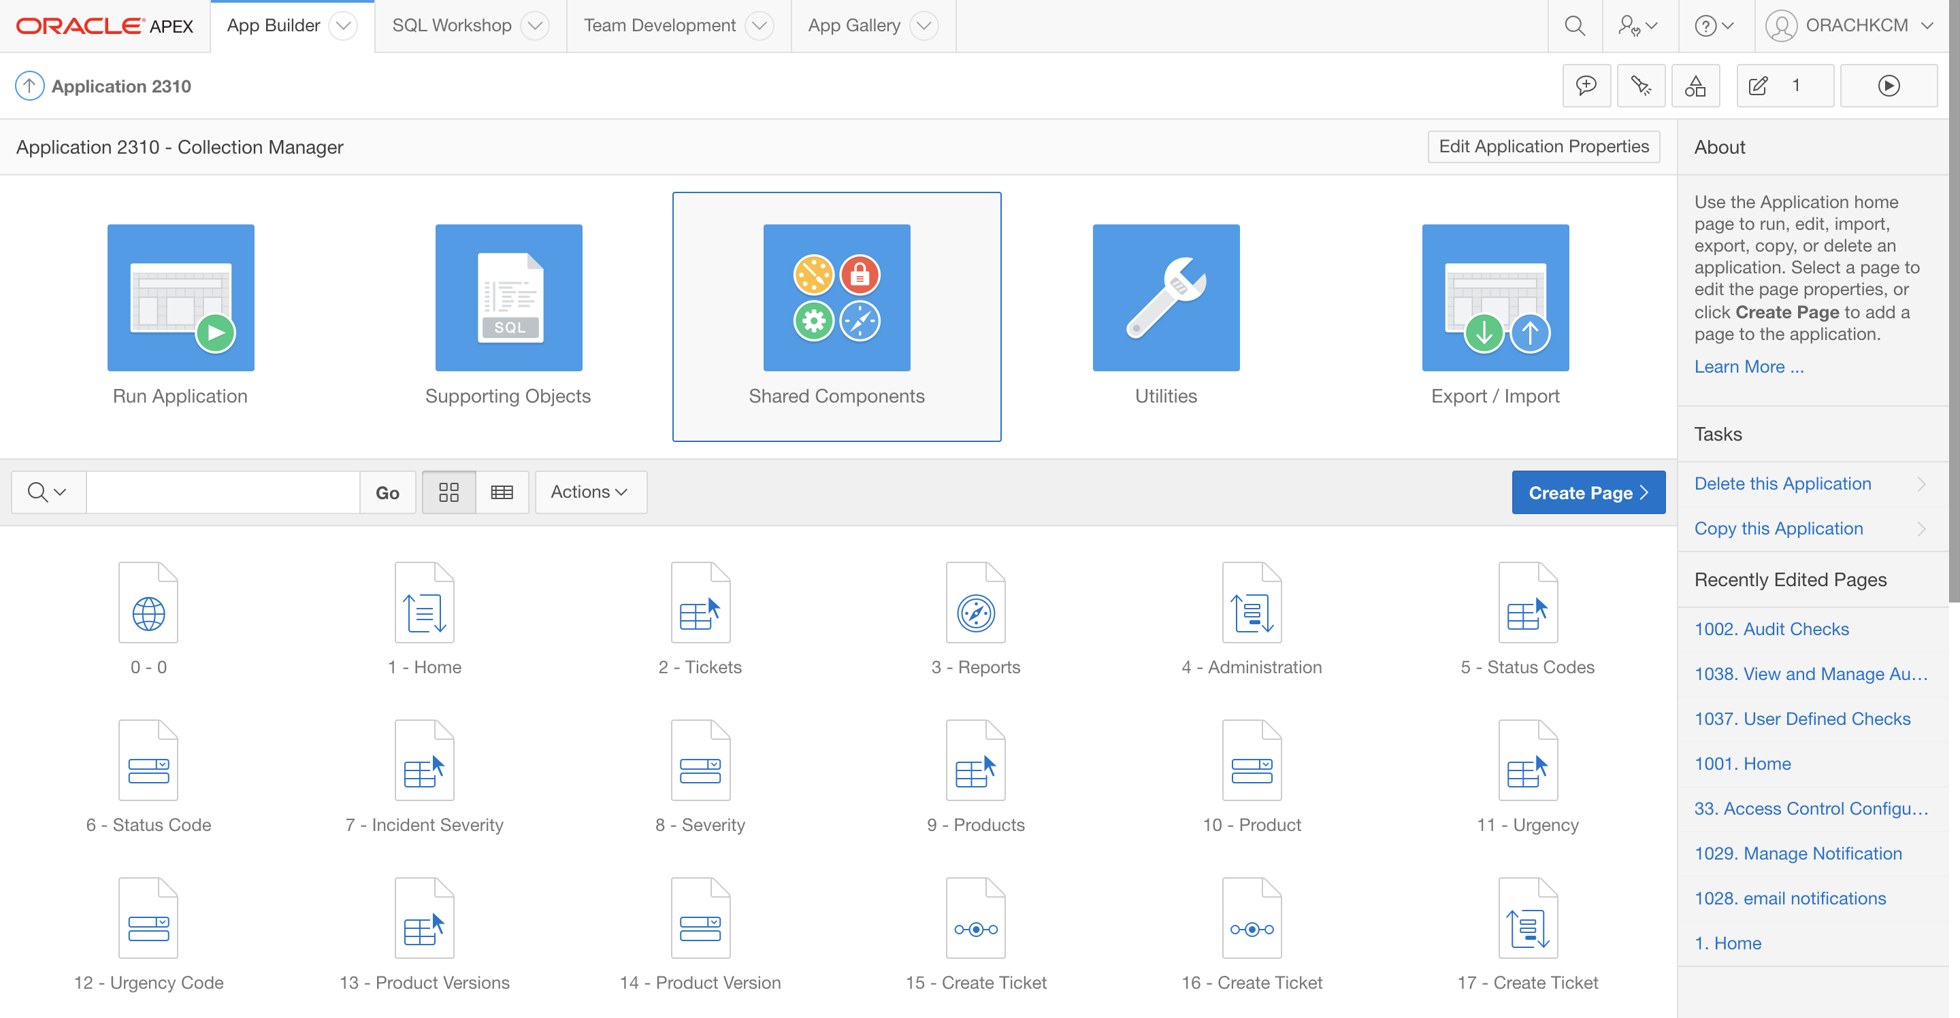
Task: Open the Team Development tab
Action: pos(659,26)
